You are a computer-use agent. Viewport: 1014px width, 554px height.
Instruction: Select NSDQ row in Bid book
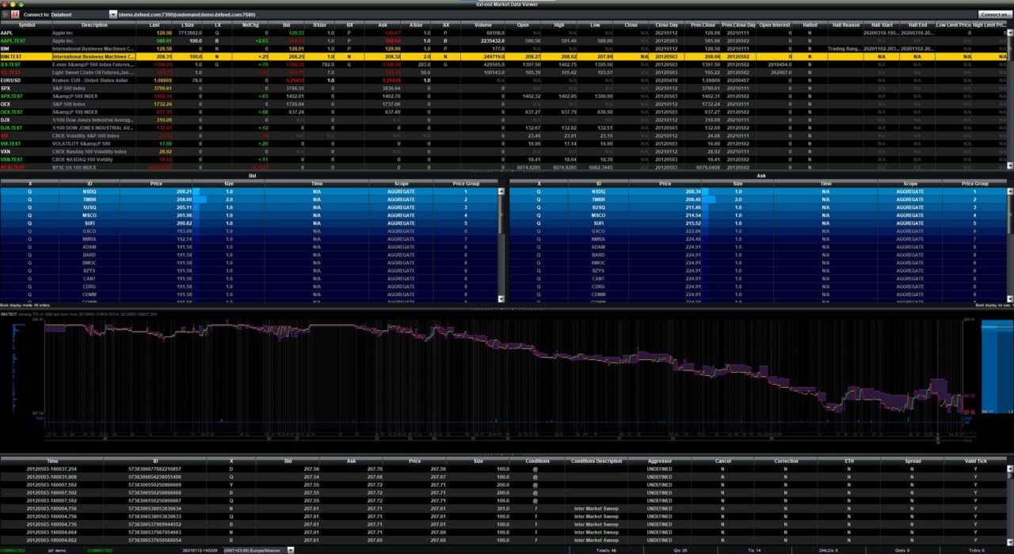249,192
